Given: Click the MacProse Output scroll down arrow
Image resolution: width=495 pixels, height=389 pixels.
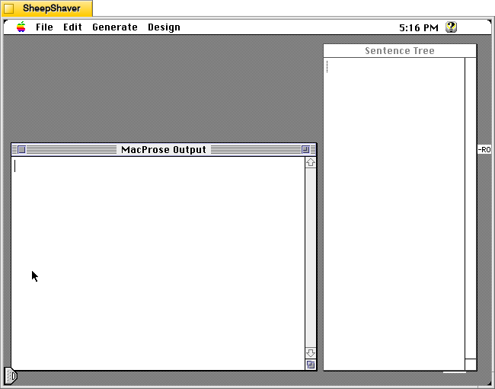Looking at the screenshot, I should pos(311,353).
